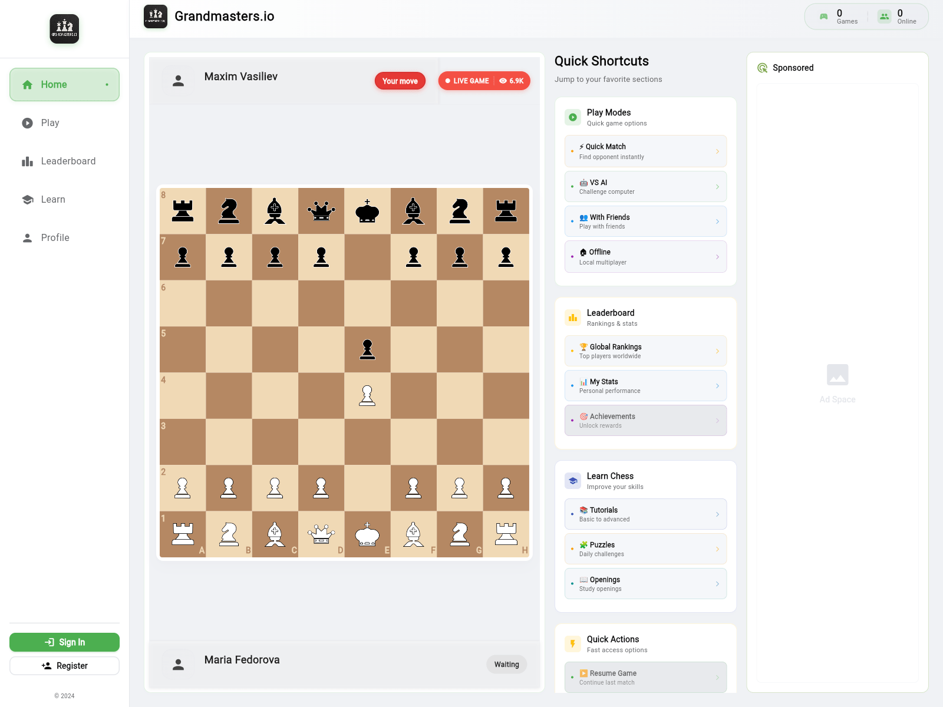Select the white knight on g1
The height and width of the screenshot is (707, 943).
tap(460, 534)
